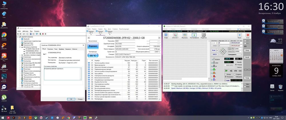Select the Запись radio button in Victoria
Viewport: 286px width, 120px height.
pos(239,67)
